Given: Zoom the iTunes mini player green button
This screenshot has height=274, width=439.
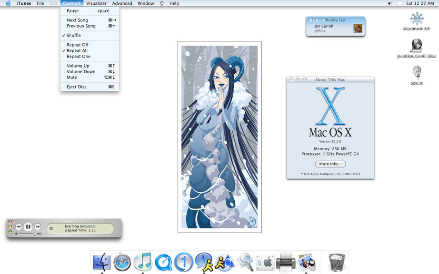Looking at the screenshot, I should (x=10, y=232).
